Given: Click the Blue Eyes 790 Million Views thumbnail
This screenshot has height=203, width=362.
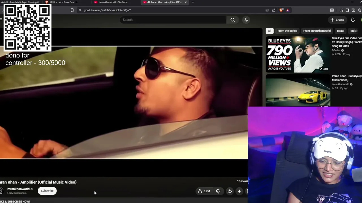Looking at the screenshot, I should [298, 54].
